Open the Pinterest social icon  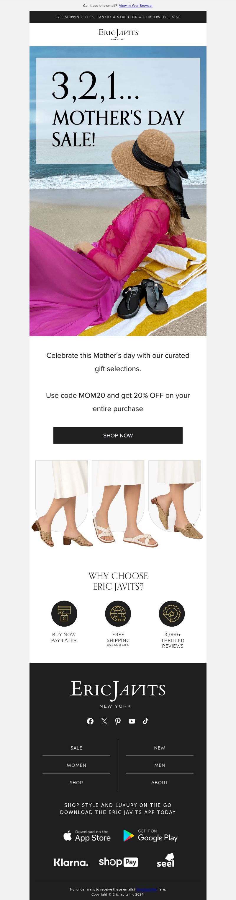click(118, 721)
